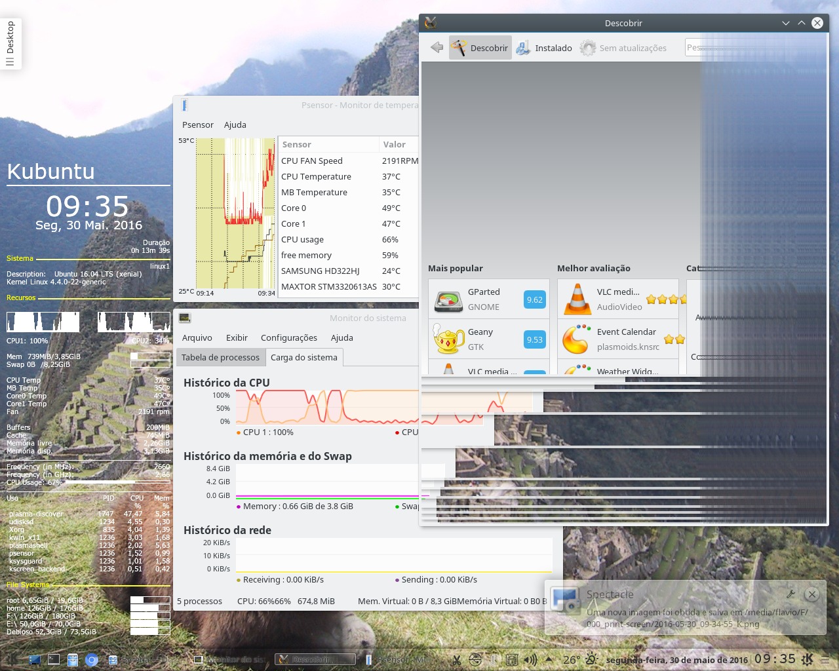Open the Psensor menu
Image resolution: width=839 pixels, height=671 pixels.
(197, 125)
